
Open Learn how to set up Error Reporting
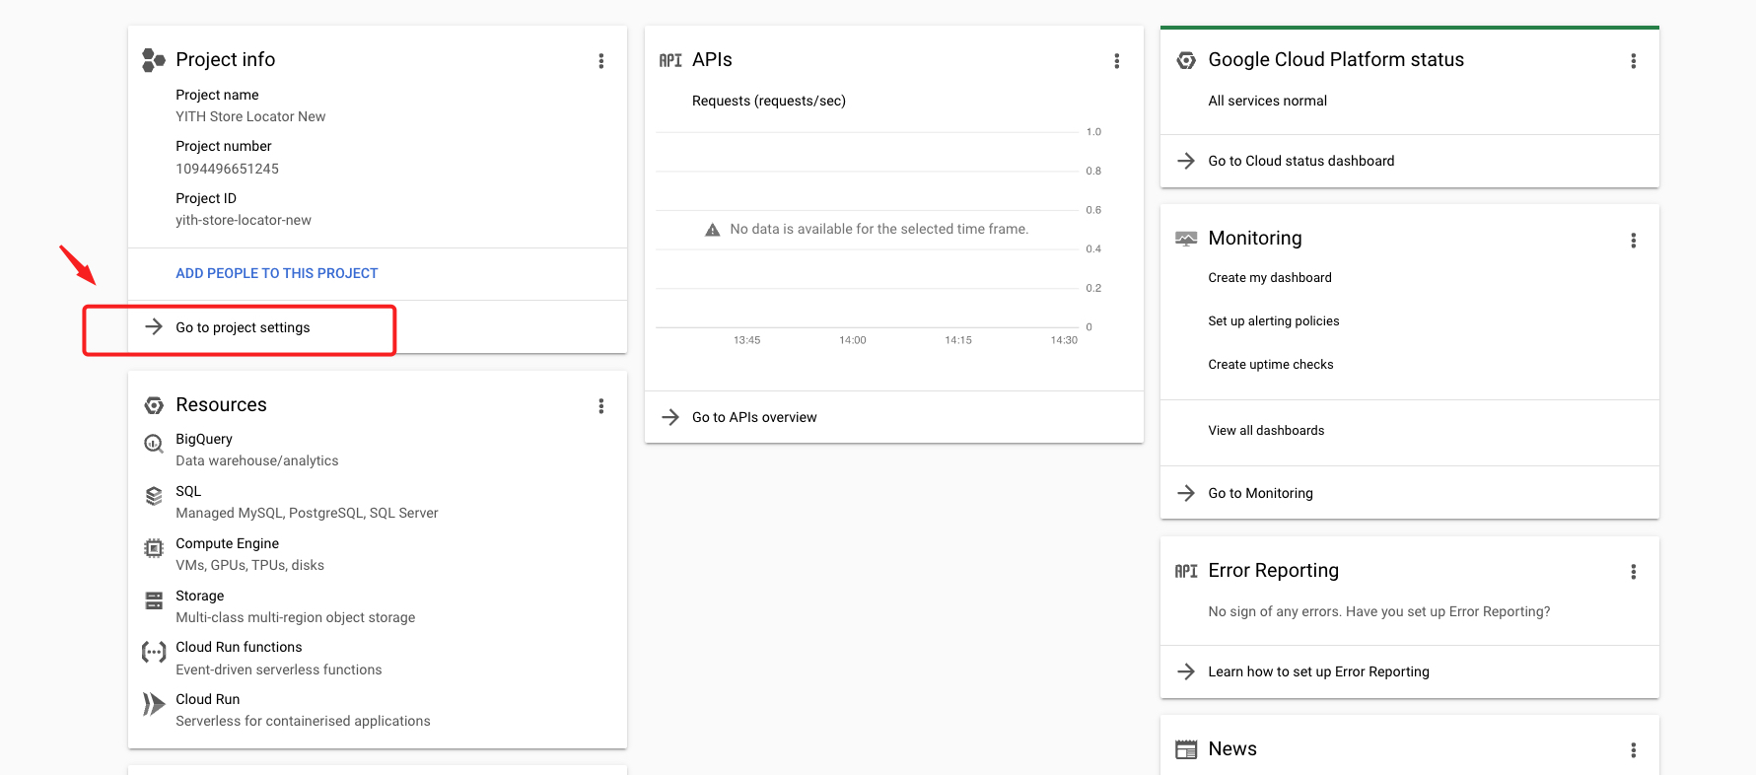click(x=1318, y=671)
